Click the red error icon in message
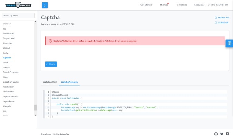The height and width of the screenshot is (140, 233). click(x=50, y=41)
